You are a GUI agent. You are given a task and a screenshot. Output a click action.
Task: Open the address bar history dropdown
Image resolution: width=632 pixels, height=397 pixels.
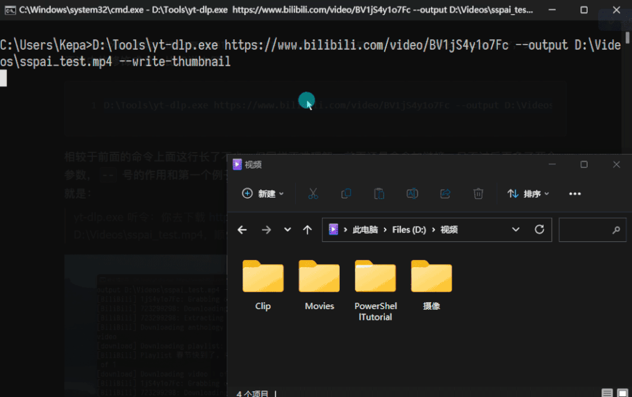(515, 230)
